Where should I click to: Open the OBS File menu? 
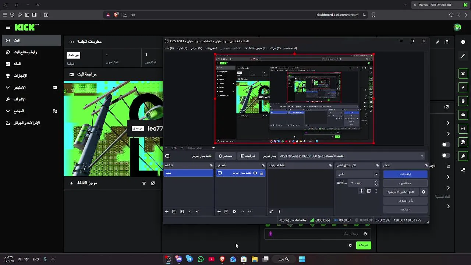coord(169,48)
